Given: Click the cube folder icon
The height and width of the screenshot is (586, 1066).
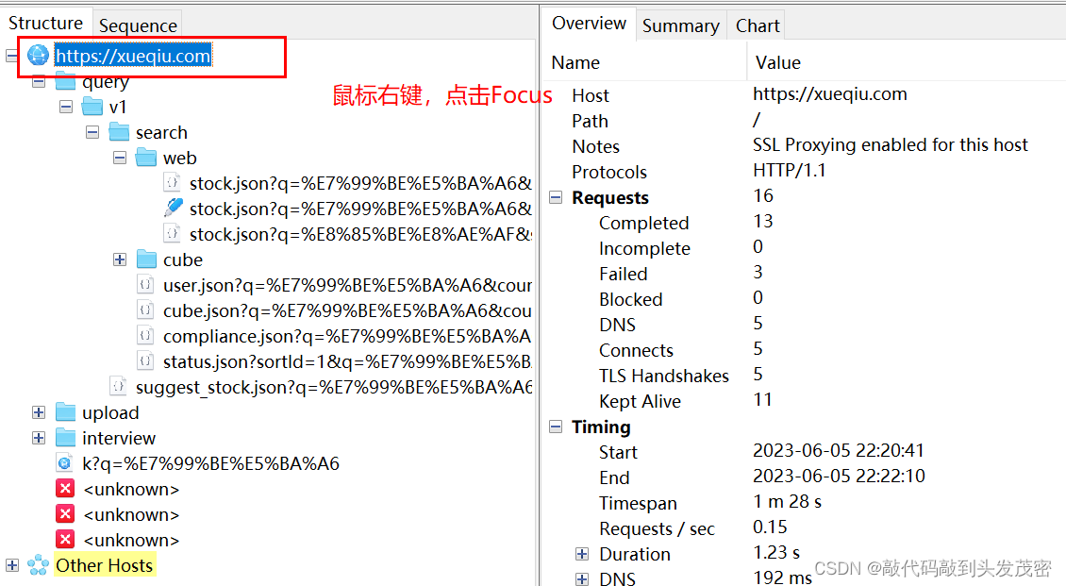Looking at the screenshot, I should pyautogui.click(x=146, y=260).
